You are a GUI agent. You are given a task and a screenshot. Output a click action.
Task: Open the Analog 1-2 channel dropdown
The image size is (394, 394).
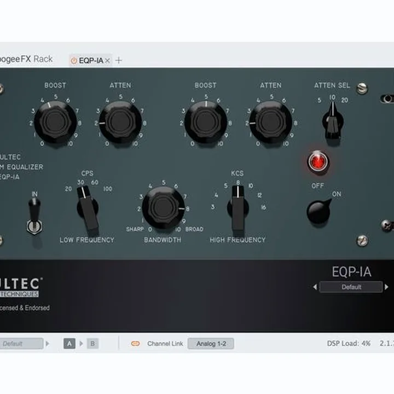tap(211, 344)
